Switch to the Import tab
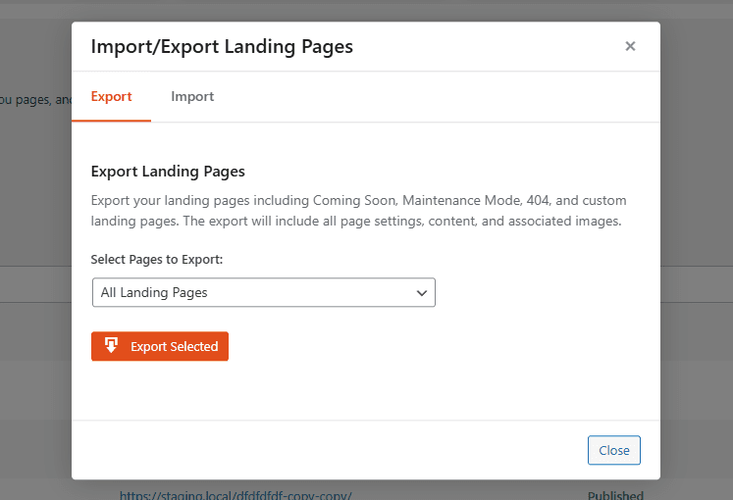The image size is (733, 500). tap(192, 96)
